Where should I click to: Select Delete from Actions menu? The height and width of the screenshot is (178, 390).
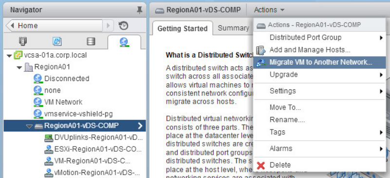[319, 165]
